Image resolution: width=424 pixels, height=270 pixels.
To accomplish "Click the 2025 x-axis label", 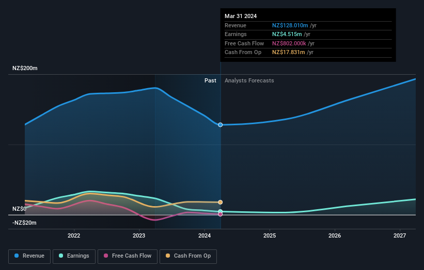I will point(270,235).
